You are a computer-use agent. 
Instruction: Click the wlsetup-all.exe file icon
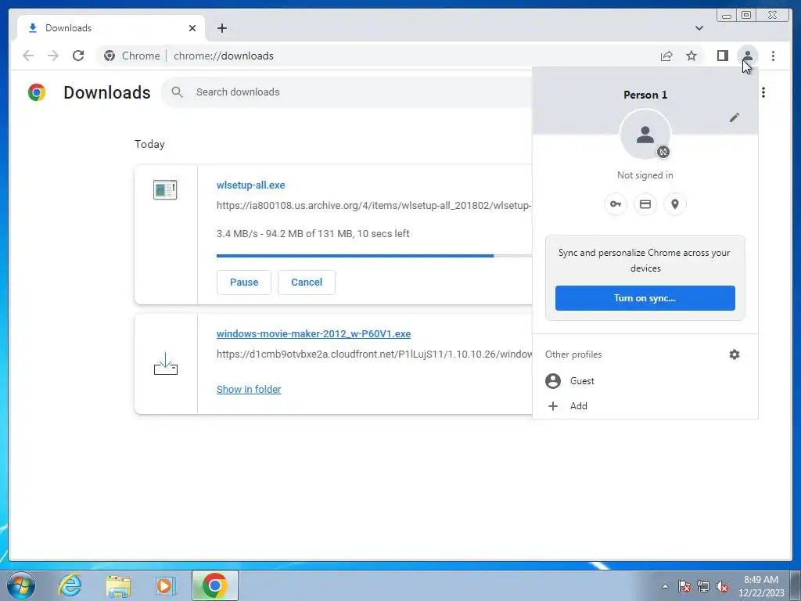[165, 189]
